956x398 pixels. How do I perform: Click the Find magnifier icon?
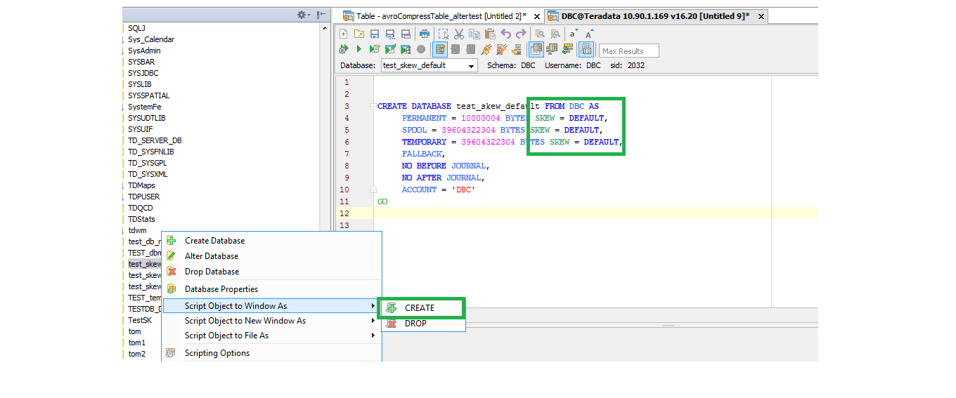click(540, 34)
